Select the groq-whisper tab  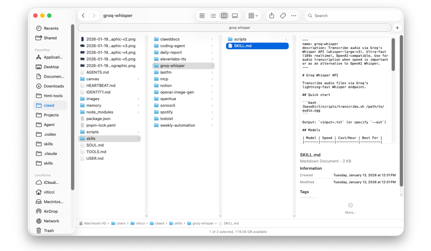(235, 28)
